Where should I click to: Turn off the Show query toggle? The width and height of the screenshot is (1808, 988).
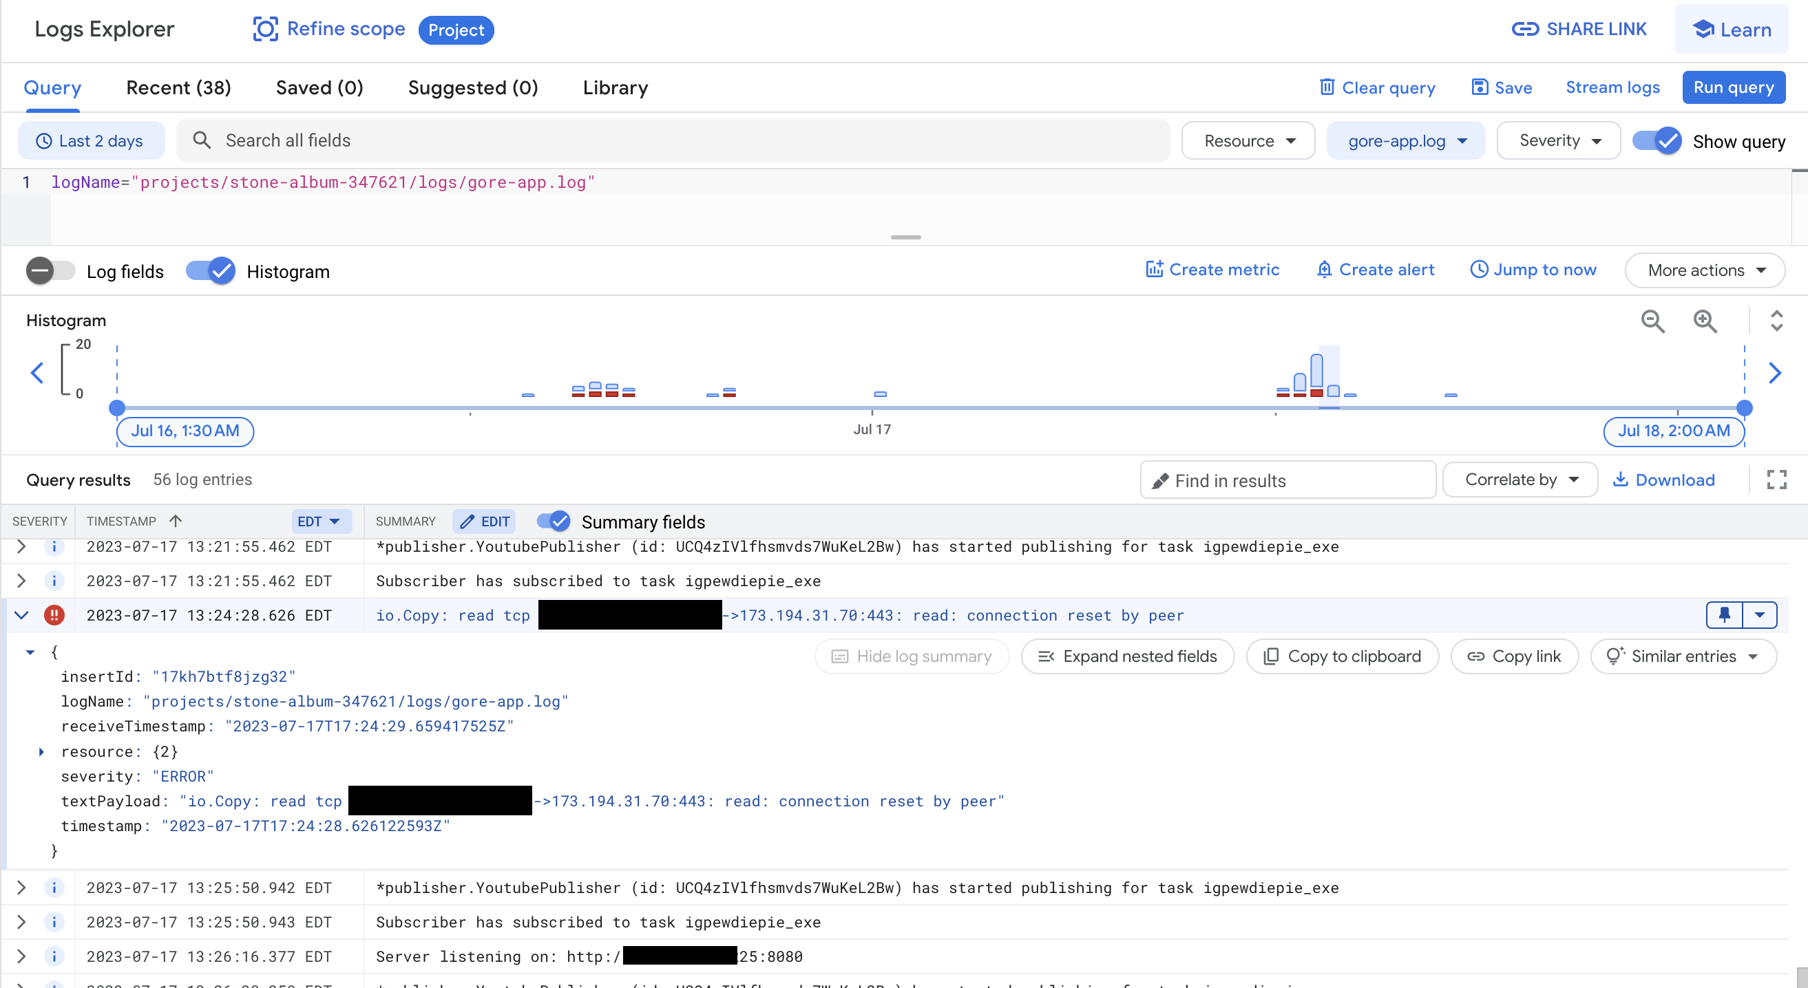[1657, 141]
